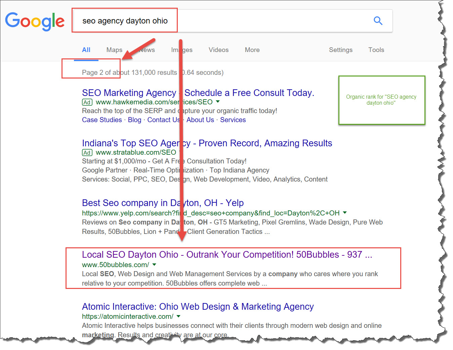This screenshot has height=350, width=453.
Task: Click 'Google Partner · Real-Time Optimization' line
Action: pos(176,170)
